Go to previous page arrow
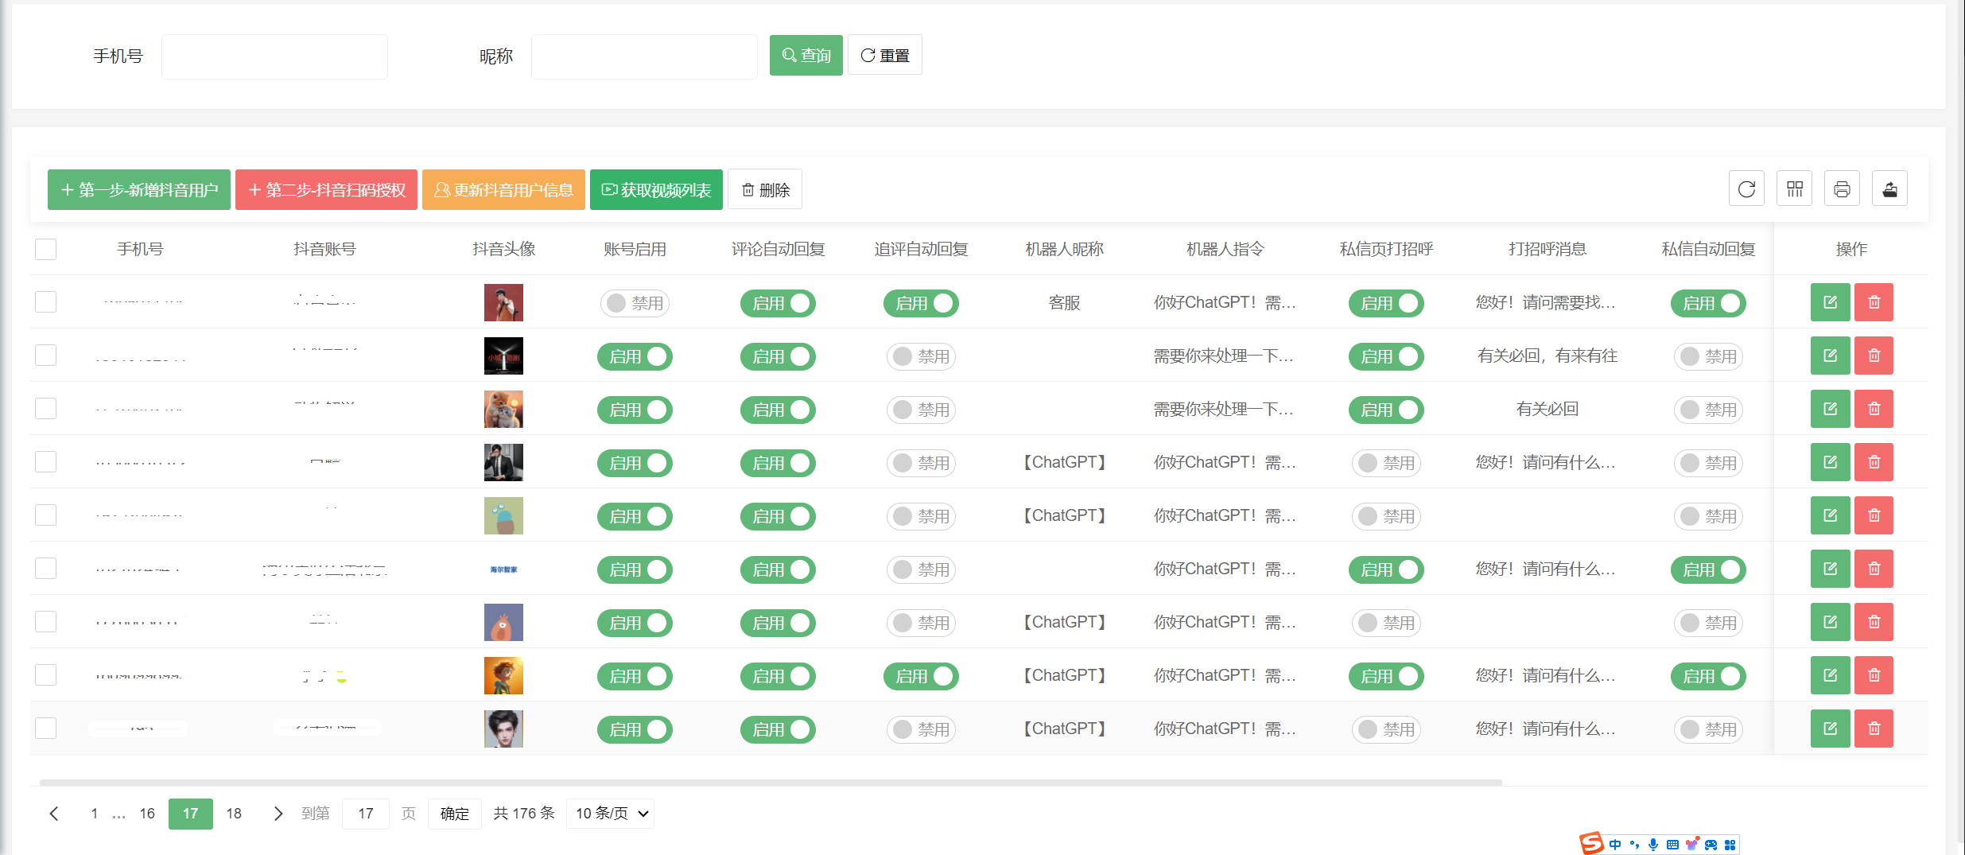 (54, 814)
